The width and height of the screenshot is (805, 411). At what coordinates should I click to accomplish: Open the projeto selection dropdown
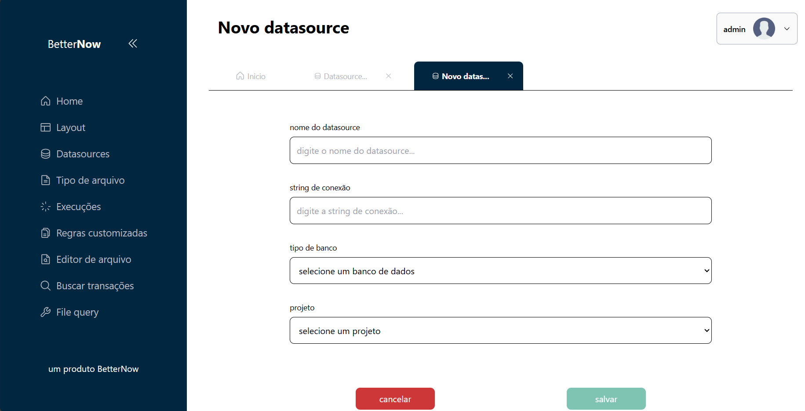500,330
